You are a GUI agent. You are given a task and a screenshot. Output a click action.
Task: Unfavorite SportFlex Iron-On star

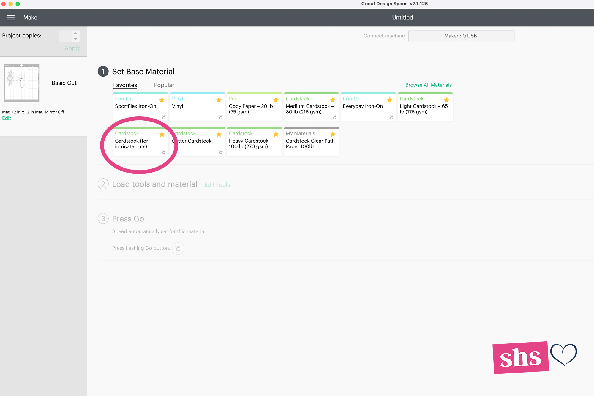(162, 100)
